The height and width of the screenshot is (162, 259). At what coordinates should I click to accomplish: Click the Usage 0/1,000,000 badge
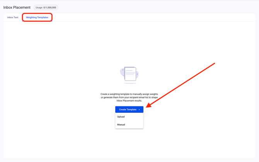[x=46, y=7]
